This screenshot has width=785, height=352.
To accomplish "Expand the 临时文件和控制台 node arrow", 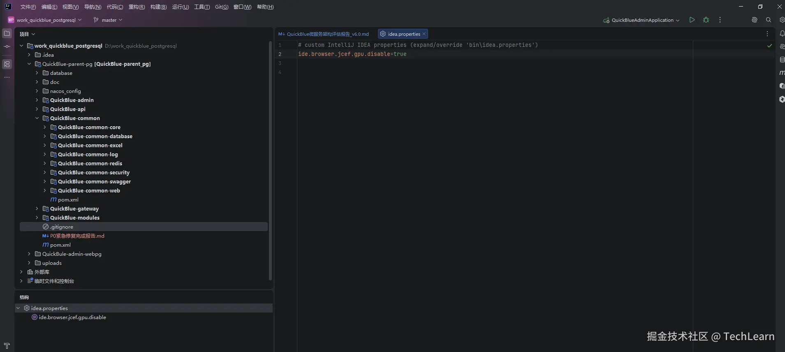I will (x=21, y=281).
